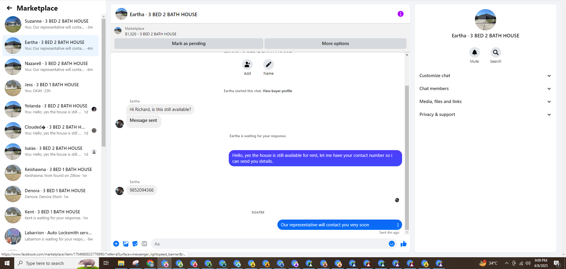Open the GIF picker
The width and height of the screenshot is (566, 269).
click(144, 244)
